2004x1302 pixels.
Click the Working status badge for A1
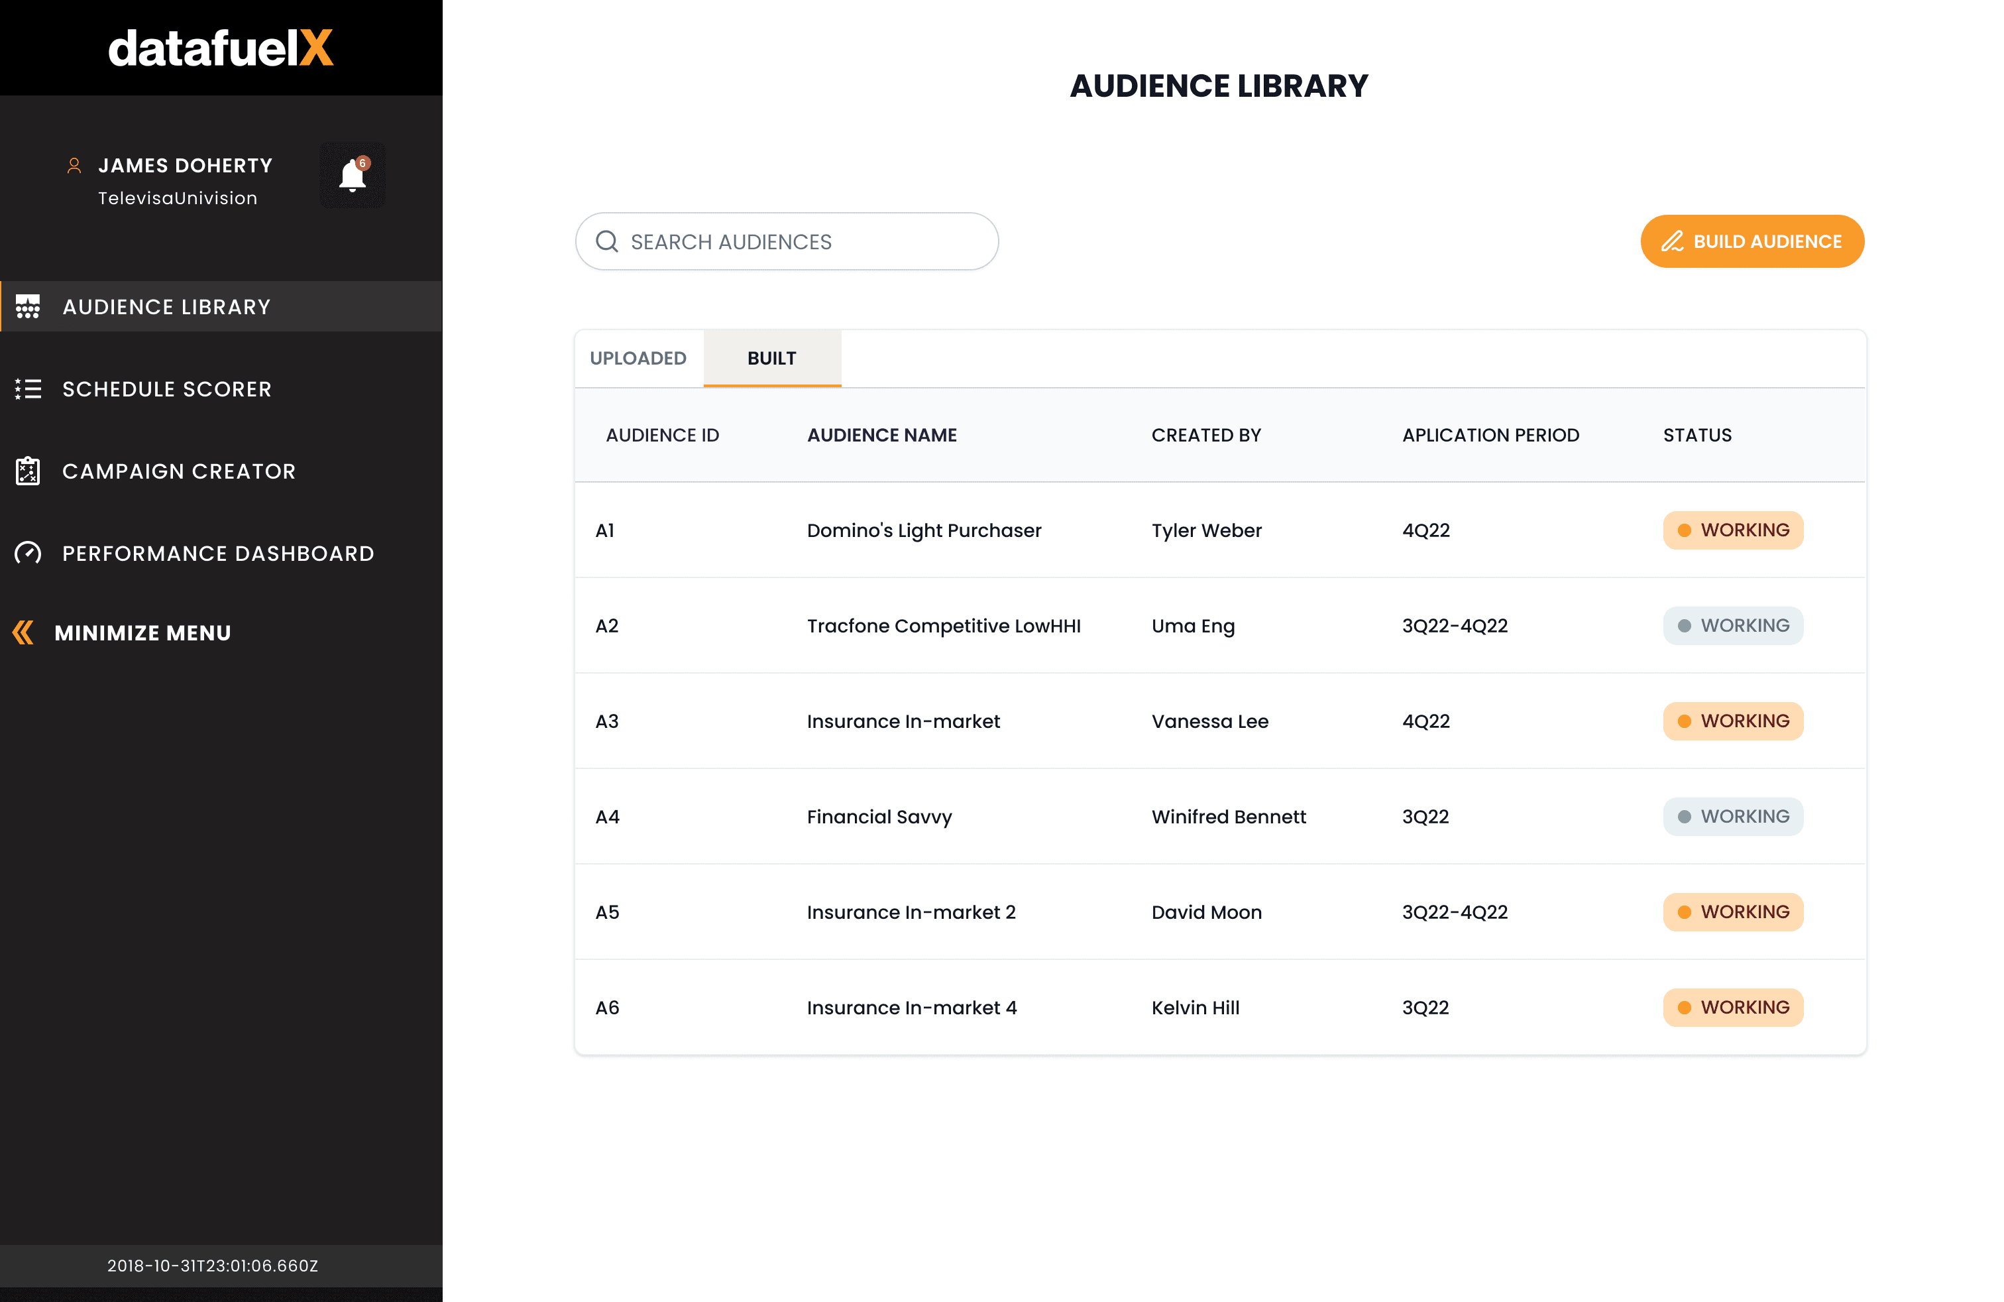[x=1733, y=530]
